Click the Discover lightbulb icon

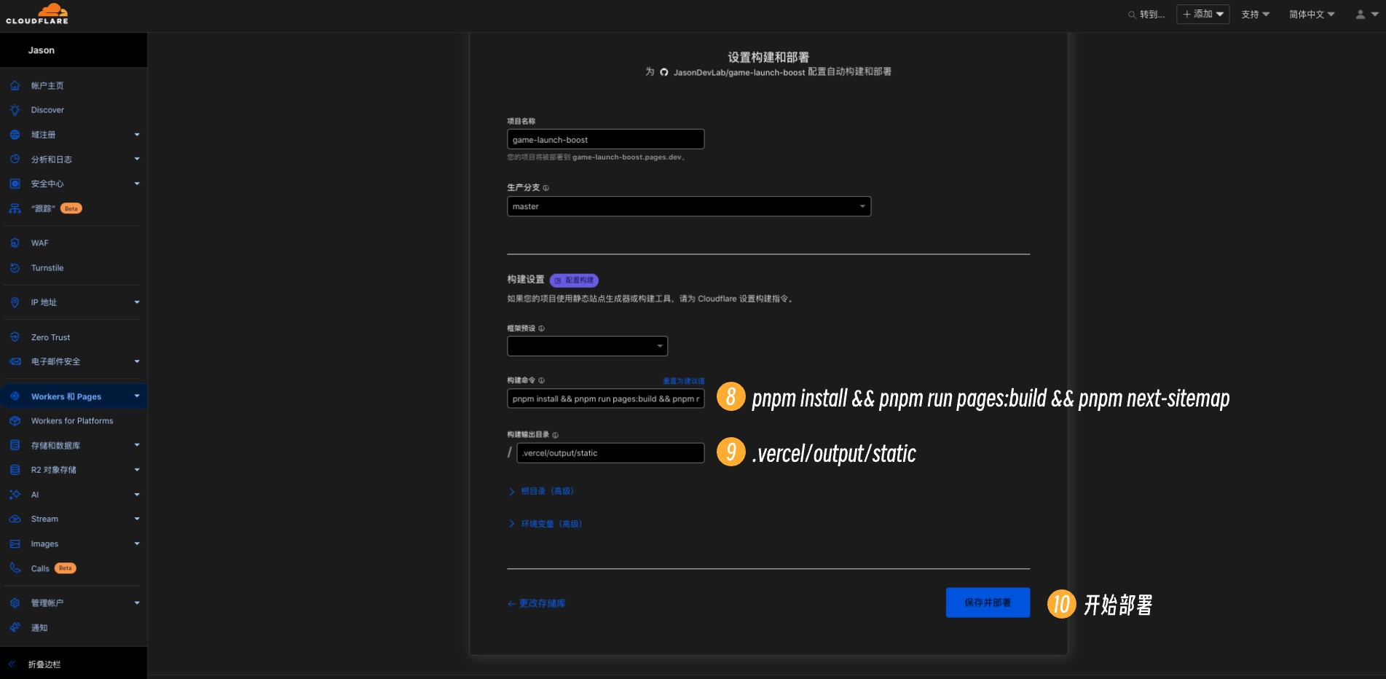pos(15,110)
